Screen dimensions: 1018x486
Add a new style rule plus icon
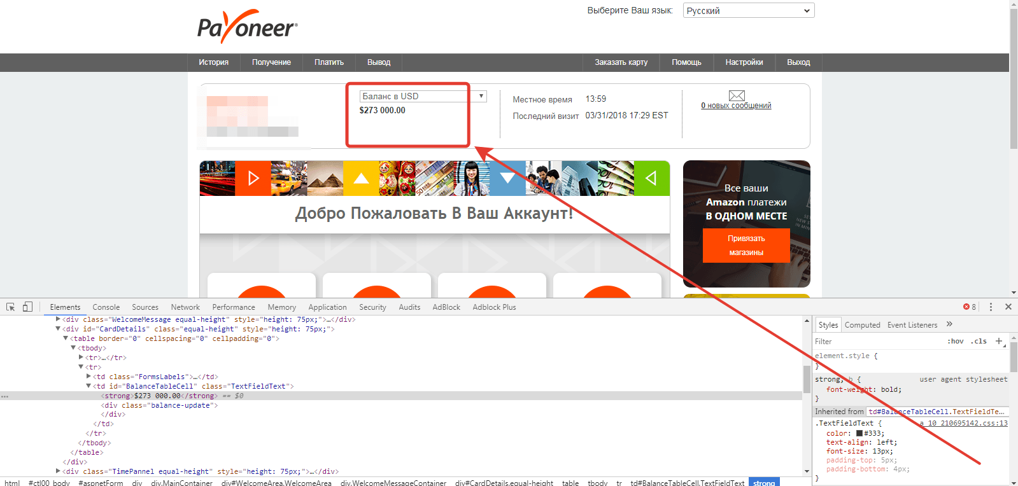tap(999, 341)
